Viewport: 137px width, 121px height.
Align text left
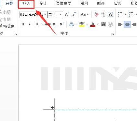(120, 24)
